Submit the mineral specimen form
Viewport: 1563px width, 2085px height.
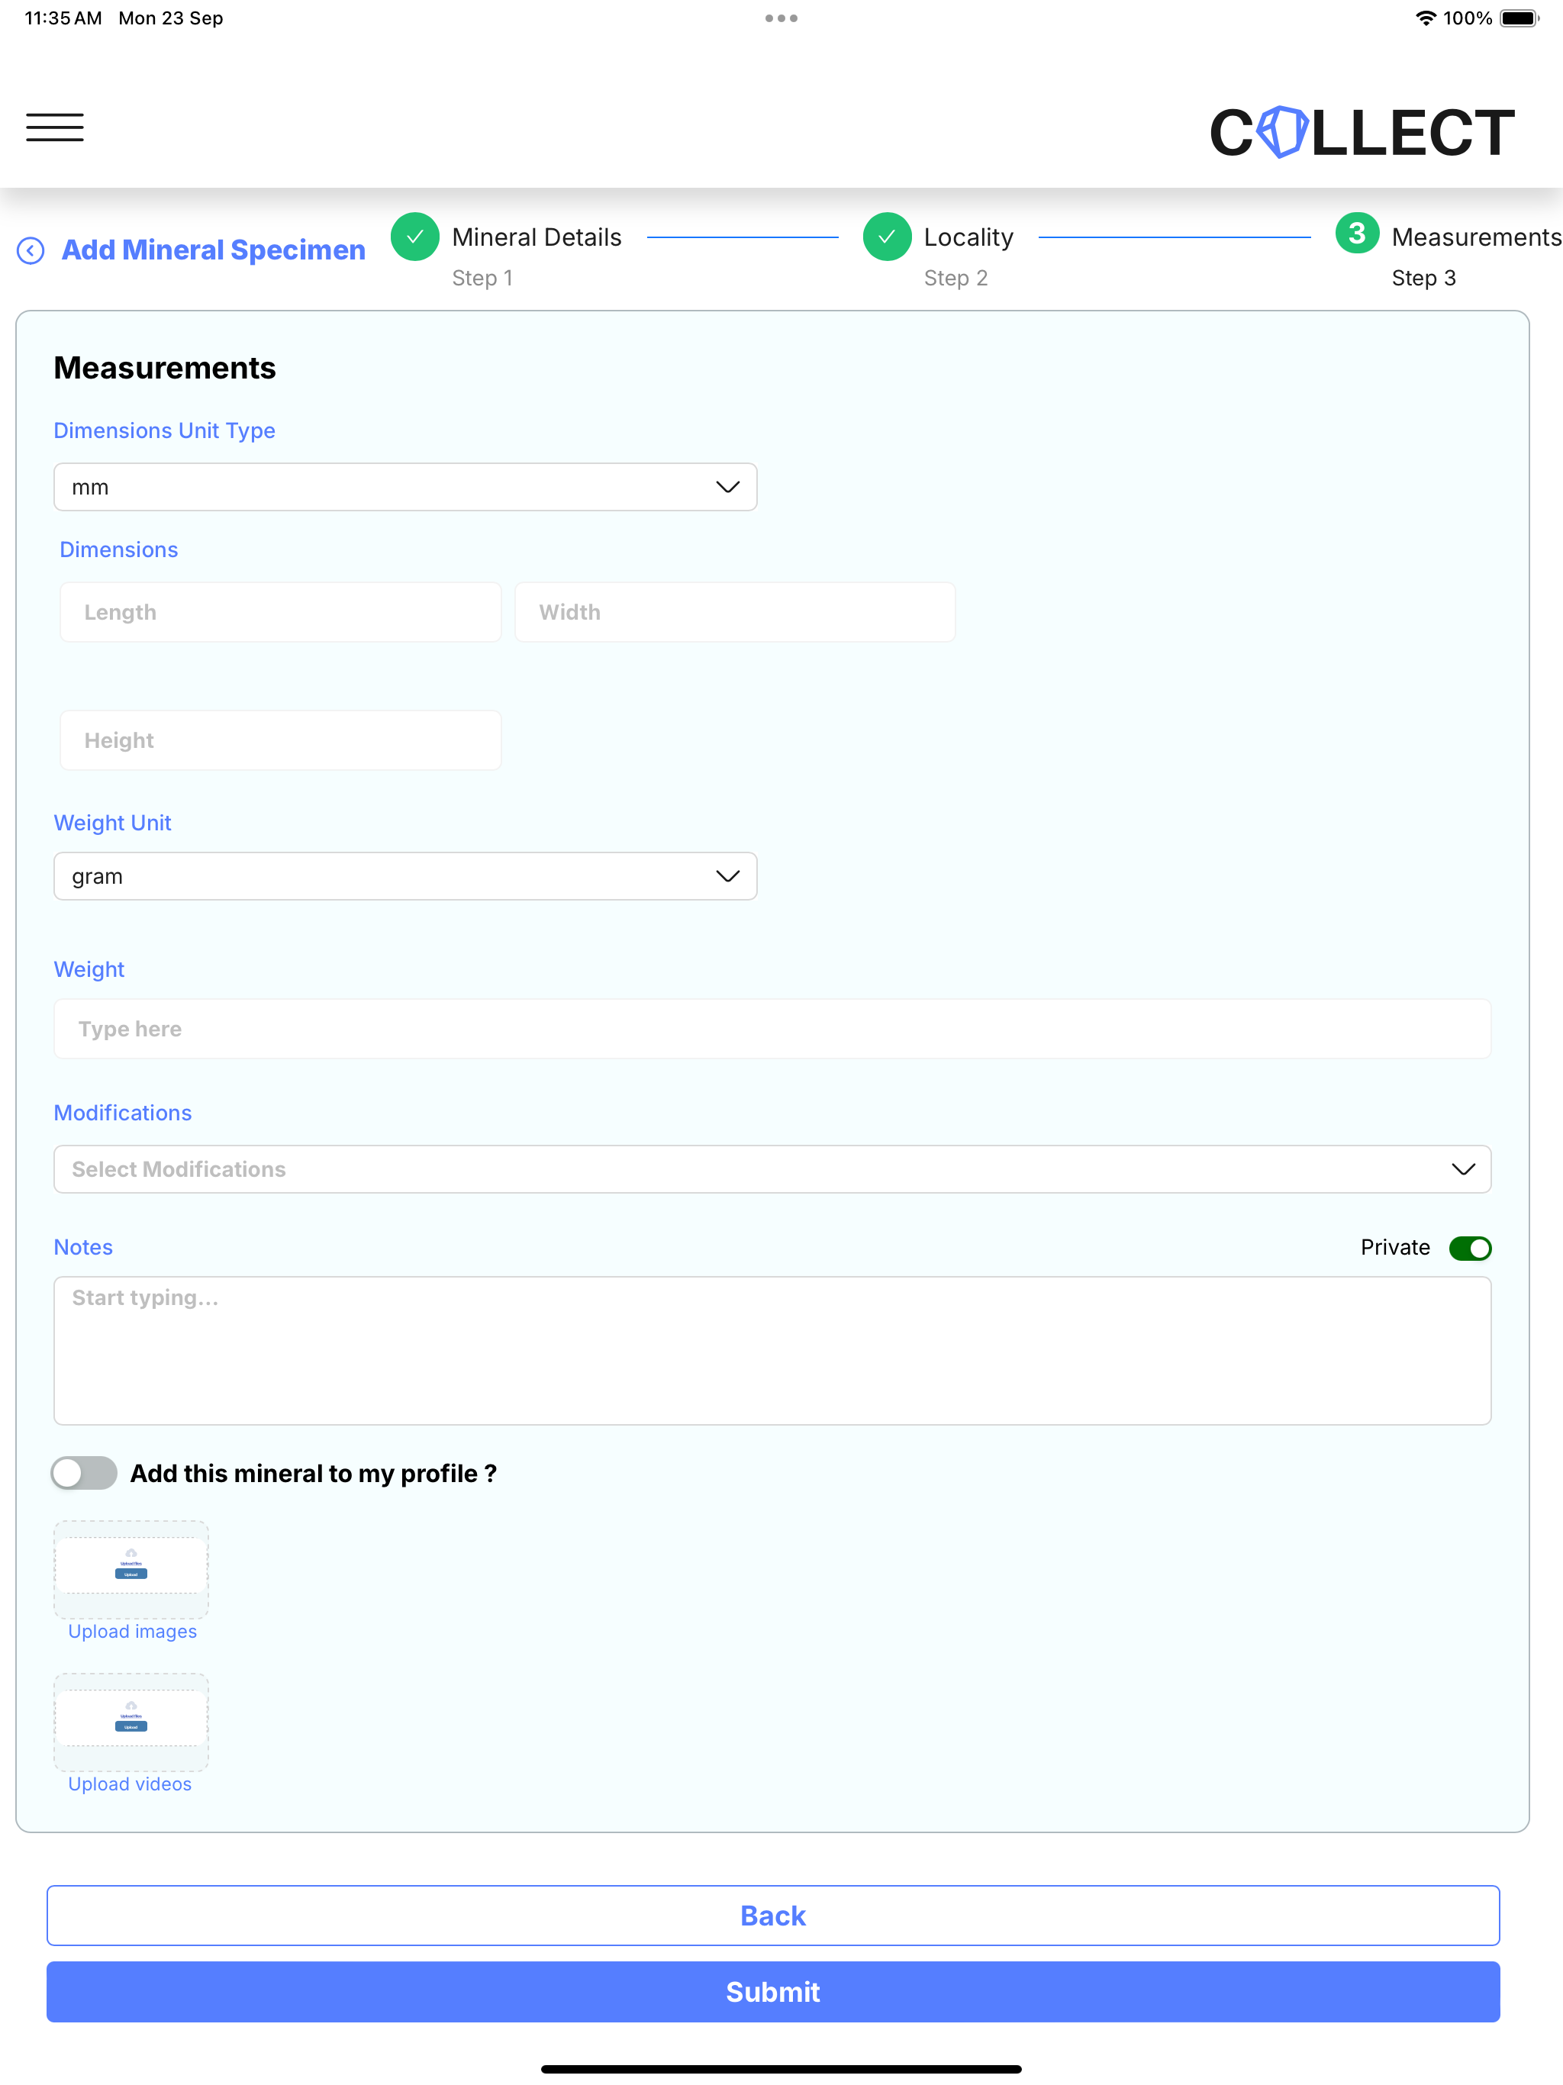coord(773,1993)
